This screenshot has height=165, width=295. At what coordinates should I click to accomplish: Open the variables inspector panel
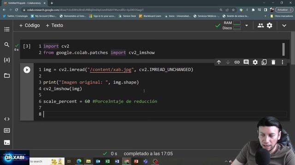pos(7,60)
